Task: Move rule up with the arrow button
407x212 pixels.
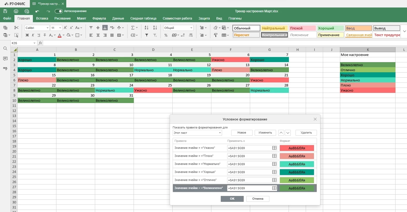Action: 281,132
